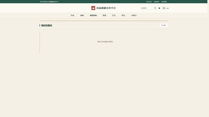Open the shopping bag cart icon
This screenshot has height=117, width=209.
point(159,8)
